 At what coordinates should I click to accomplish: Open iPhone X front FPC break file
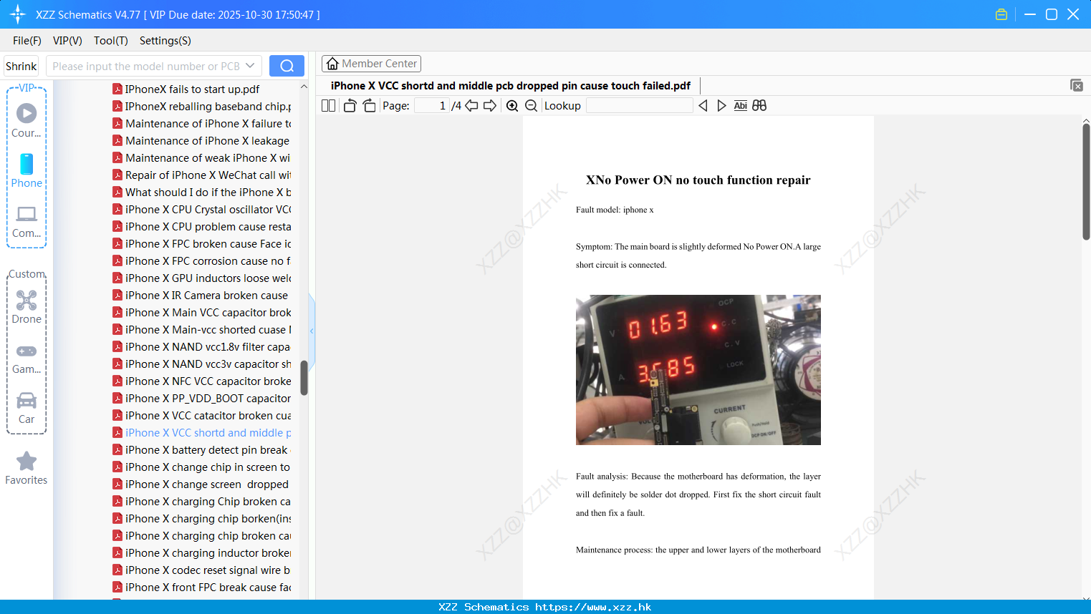click(202, 588)
